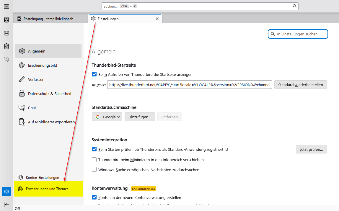339x211 pixels.
Task: Select Erscheinungsbild in settings sidebar
Action: tap(42, 65)
